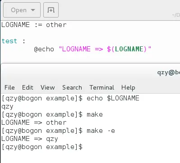180x163 pixels.
Task: Open the terminal File menu
Action: (9, 87)
